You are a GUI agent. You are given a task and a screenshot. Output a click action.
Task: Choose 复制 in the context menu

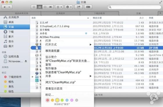point(68,65)
